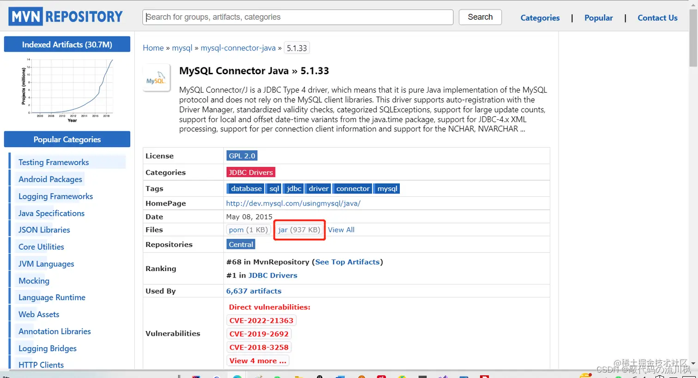Click the MySQL artifact logo icon
The height and width of the screenshot is (378, 698).
[x=156, y=78]
